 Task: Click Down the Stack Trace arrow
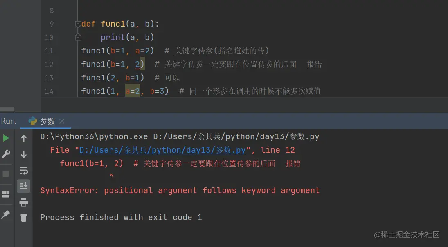(x=24, y=154)
